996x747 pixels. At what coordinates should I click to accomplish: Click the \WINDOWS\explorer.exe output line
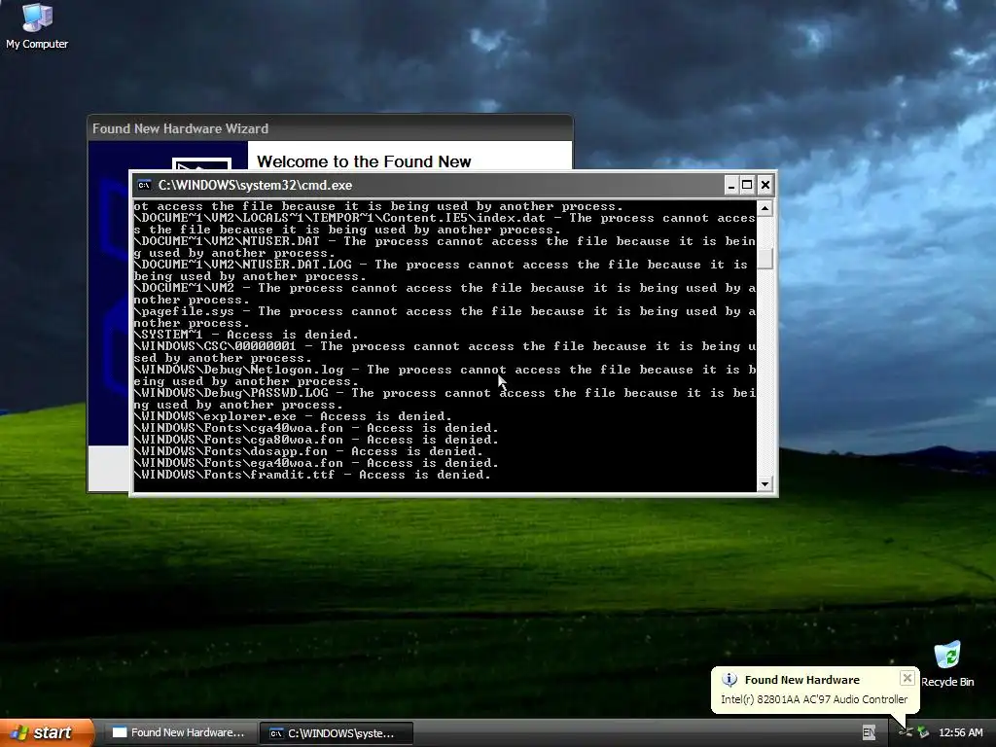[292, 416]
